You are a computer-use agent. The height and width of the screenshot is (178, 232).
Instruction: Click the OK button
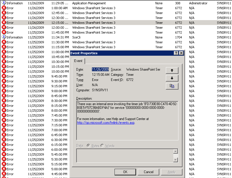tap(125, 172)
